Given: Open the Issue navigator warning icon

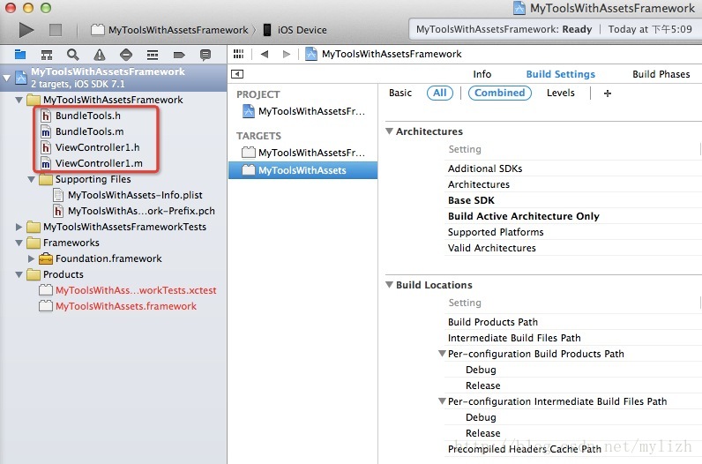Looking at the screenshot, I should pos(100,55).
